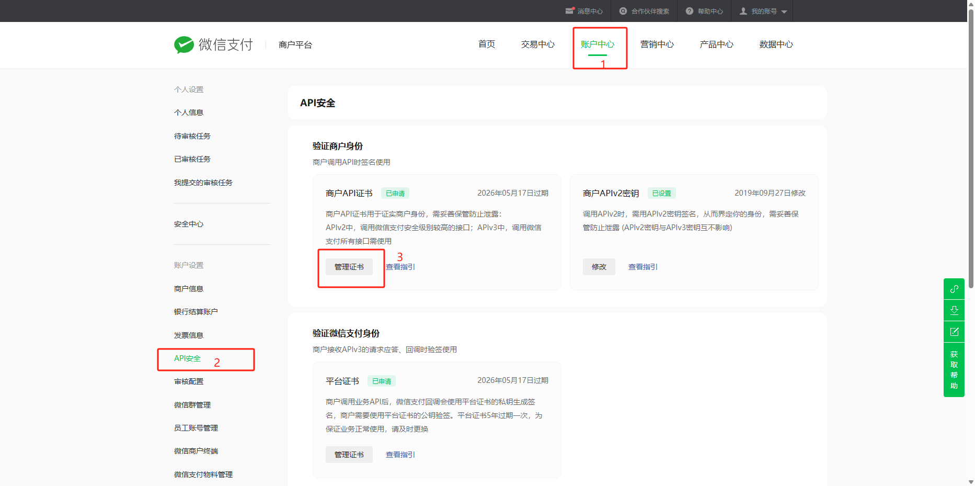The image size is (975, 486).
Task: Select the 账户中心 tab
Action: pyautogui.click(x=598, y=44)
